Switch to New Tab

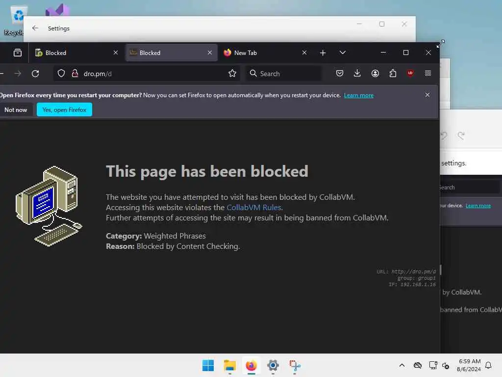coord(265,53)
